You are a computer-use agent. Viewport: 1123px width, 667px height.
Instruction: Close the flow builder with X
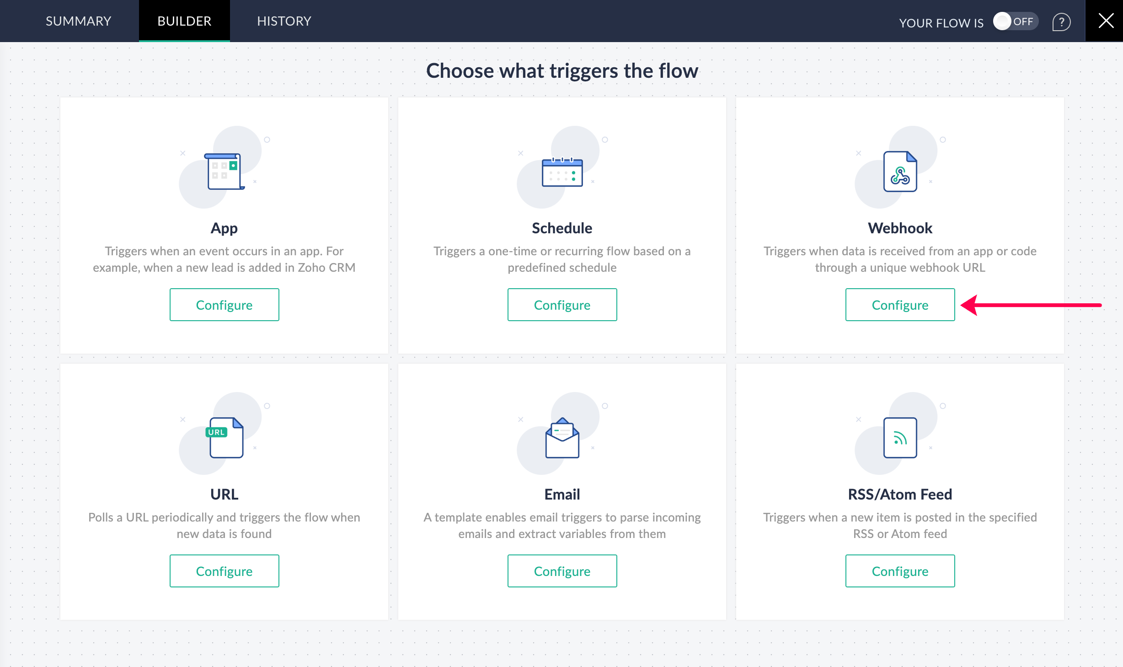(1106, 21)
